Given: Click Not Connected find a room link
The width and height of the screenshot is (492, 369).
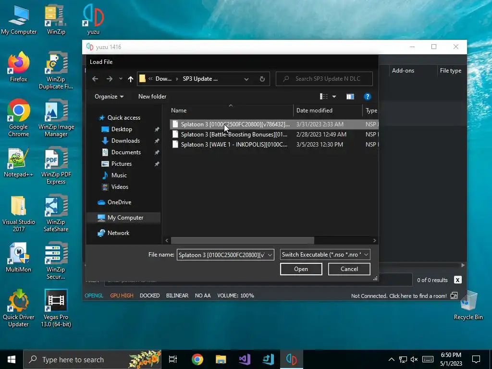Looking at the screenshot, I should pos(399,296).
